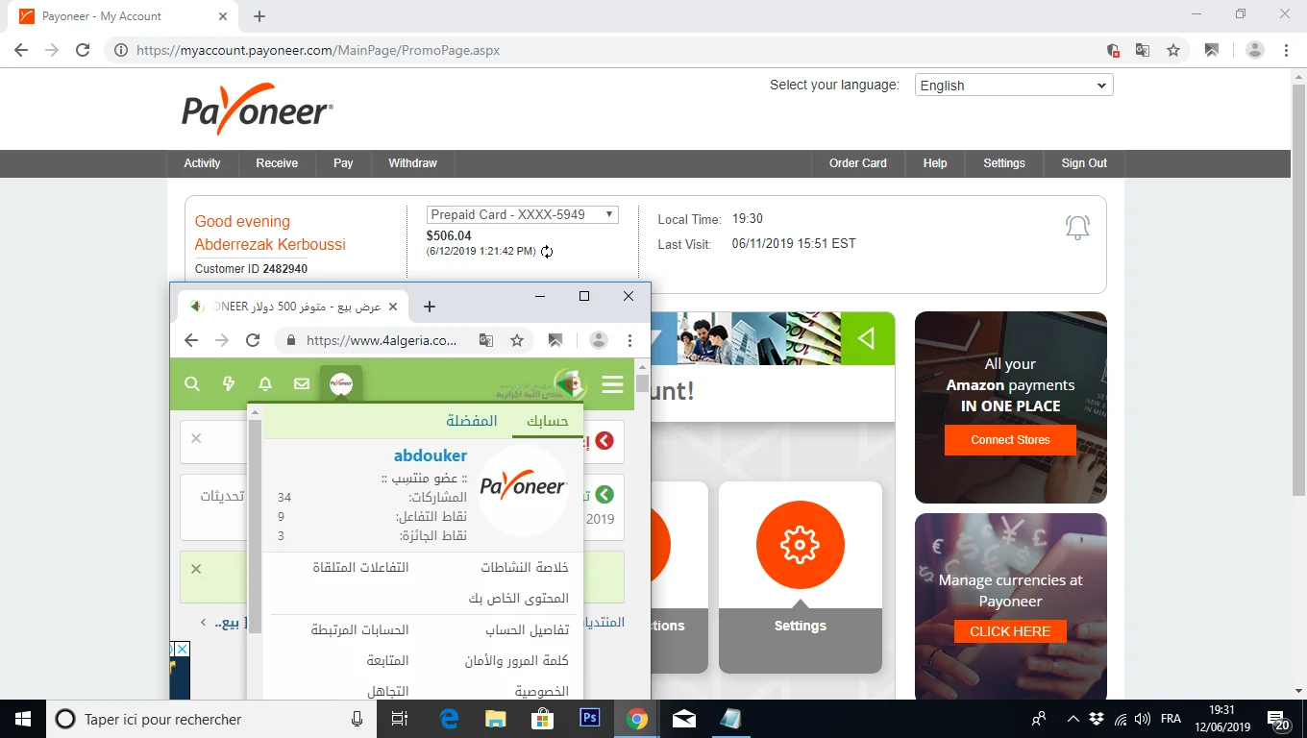Show hidden system tray icons
Screen dimensions: 1307x738
pos(1073,719)
